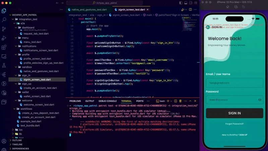
Task: Open the Extensions view
Action: tap(4, 47)
